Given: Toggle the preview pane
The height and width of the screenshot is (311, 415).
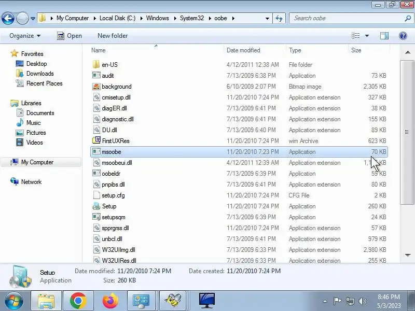Looking at the screenshot, I should click(x=384, y=36).
